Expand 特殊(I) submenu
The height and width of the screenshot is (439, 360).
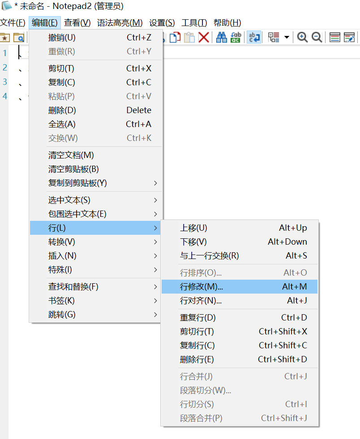click(96, 270)
